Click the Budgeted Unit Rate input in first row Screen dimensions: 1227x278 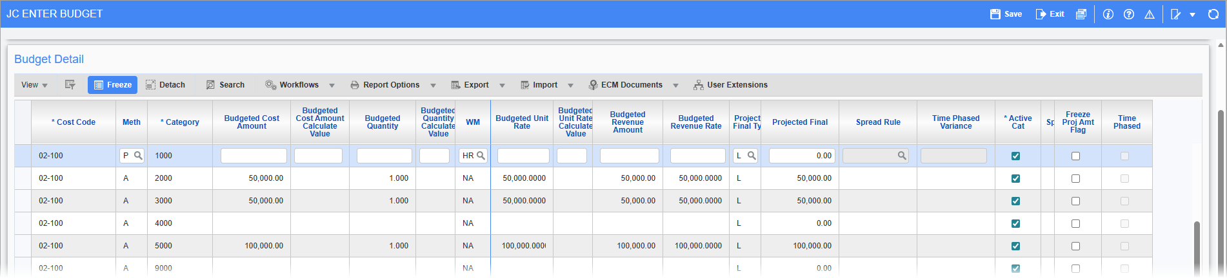[x=523, y=156]
